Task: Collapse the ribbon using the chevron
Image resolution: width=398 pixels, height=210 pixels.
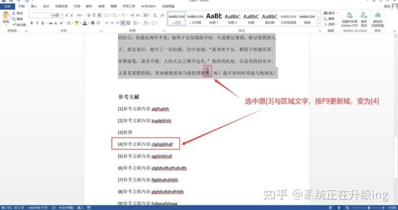Action: (x=395, y=31)
